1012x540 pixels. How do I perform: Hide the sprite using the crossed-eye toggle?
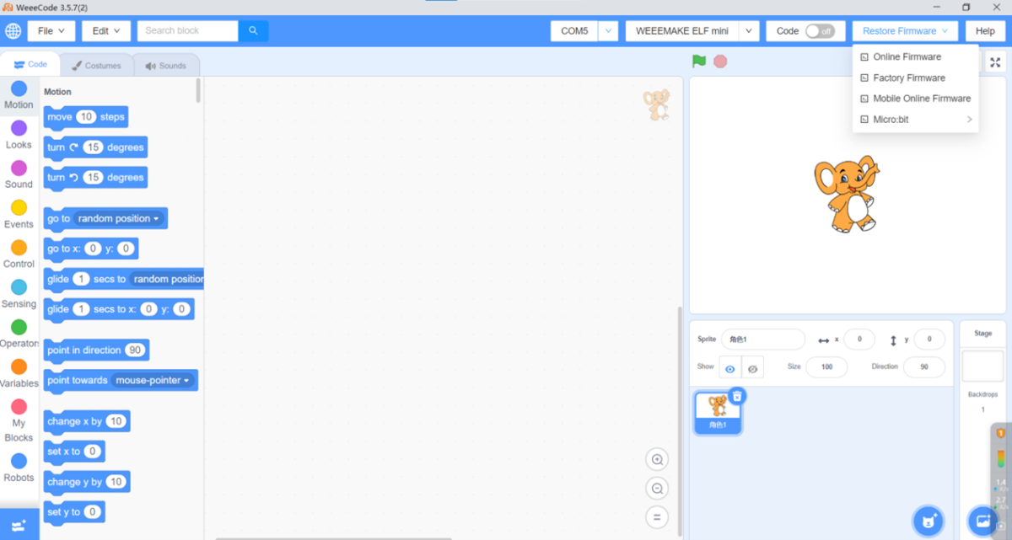click(752, 367)
